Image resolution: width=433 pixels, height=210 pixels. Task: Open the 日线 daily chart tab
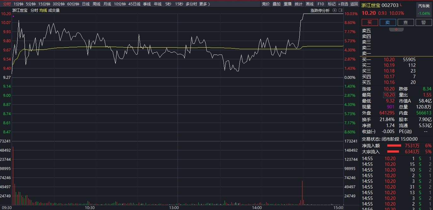click(86, 4)
